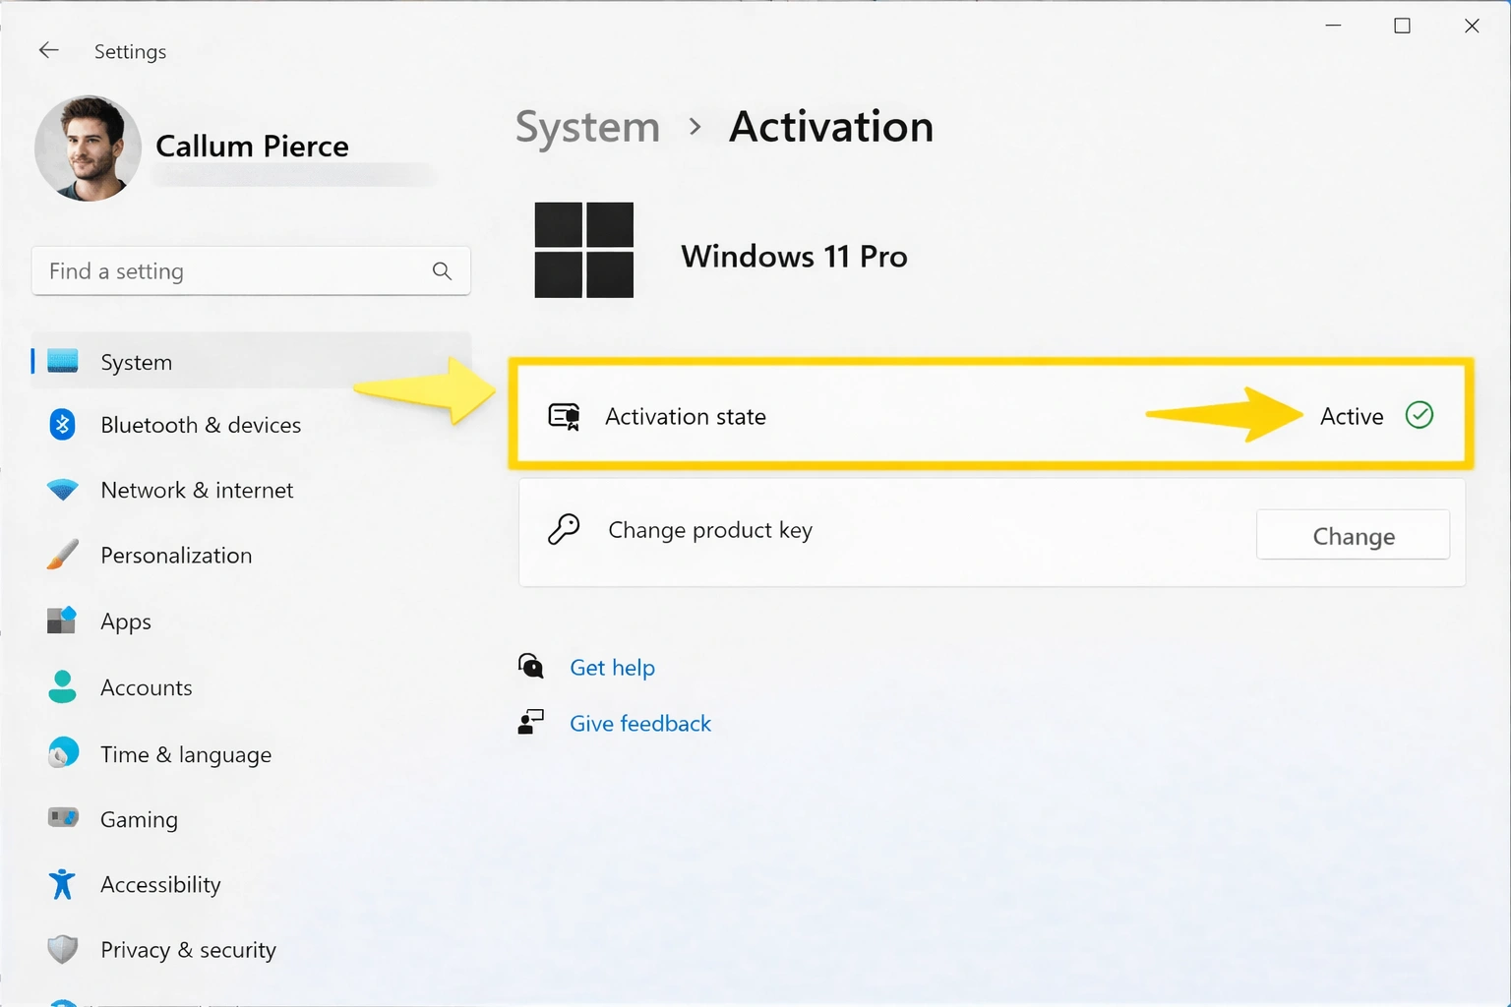The image size is (1511, 1007).
Task: Click the Get help headset icon
Action: (530, 666)
